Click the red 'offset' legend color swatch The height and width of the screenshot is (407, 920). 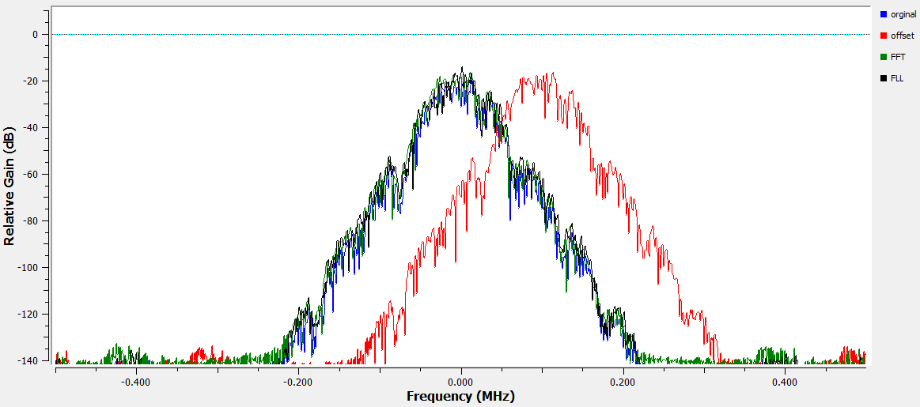(x=884, y=36)
